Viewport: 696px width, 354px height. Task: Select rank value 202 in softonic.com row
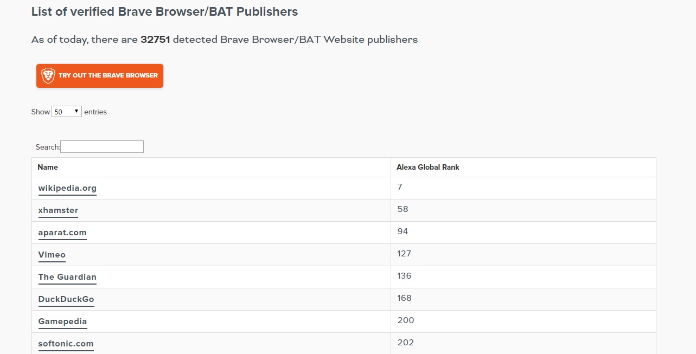[405, 343]
